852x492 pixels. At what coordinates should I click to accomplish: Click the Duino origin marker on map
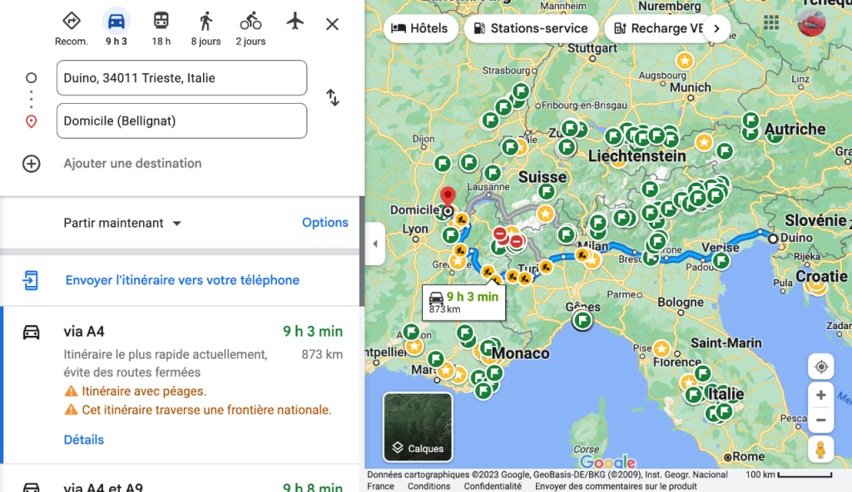(773, 239)
